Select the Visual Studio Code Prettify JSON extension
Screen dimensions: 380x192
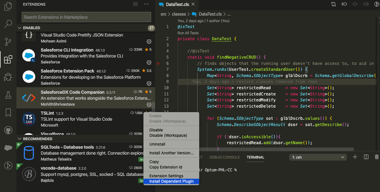point(85,38)
